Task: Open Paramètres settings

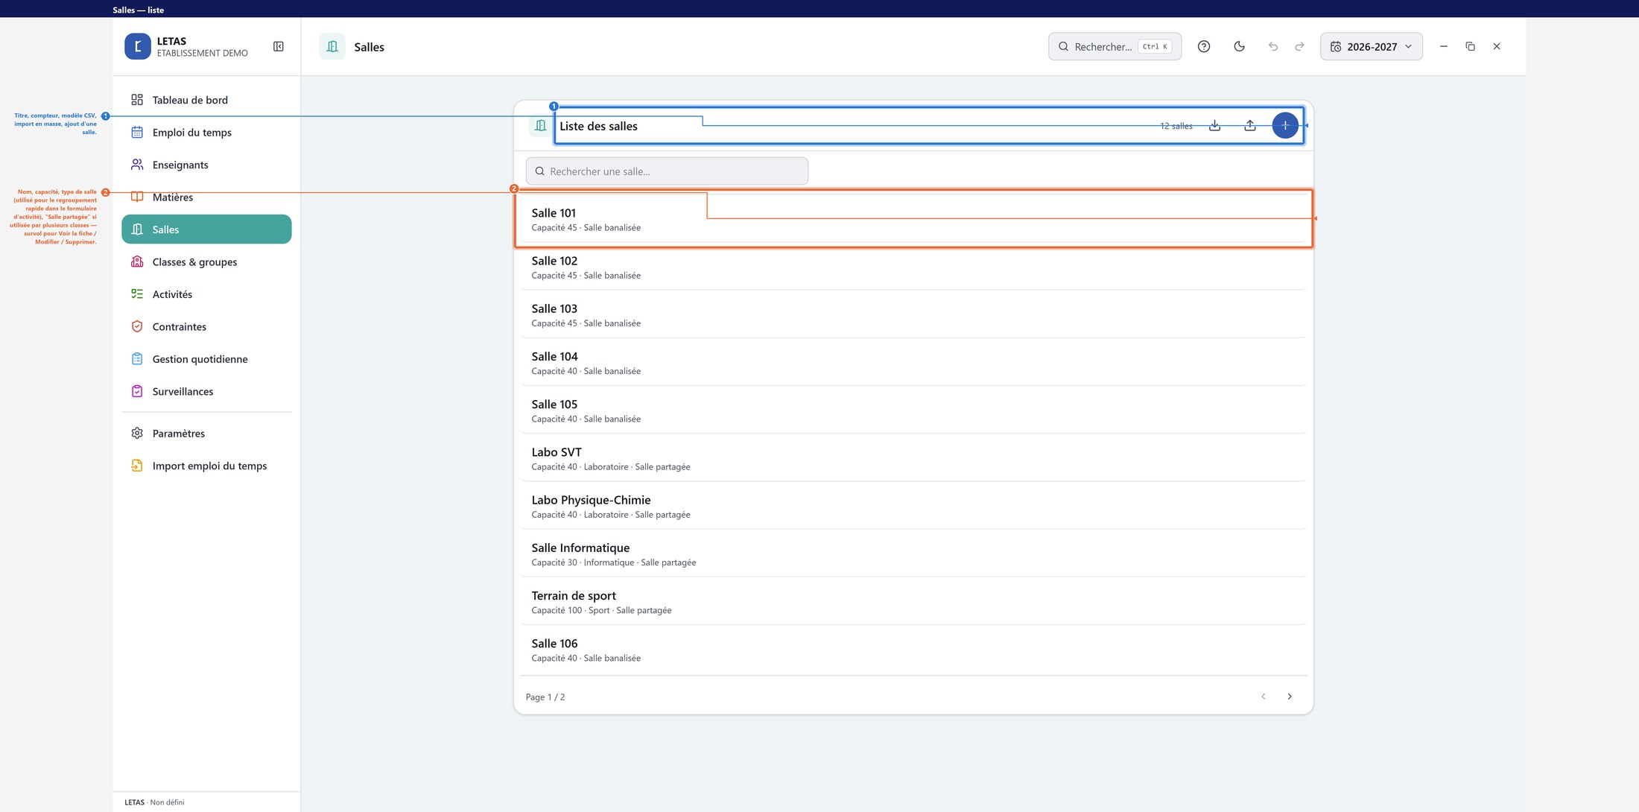Action: pyautogui.click(x=206, y=434)
